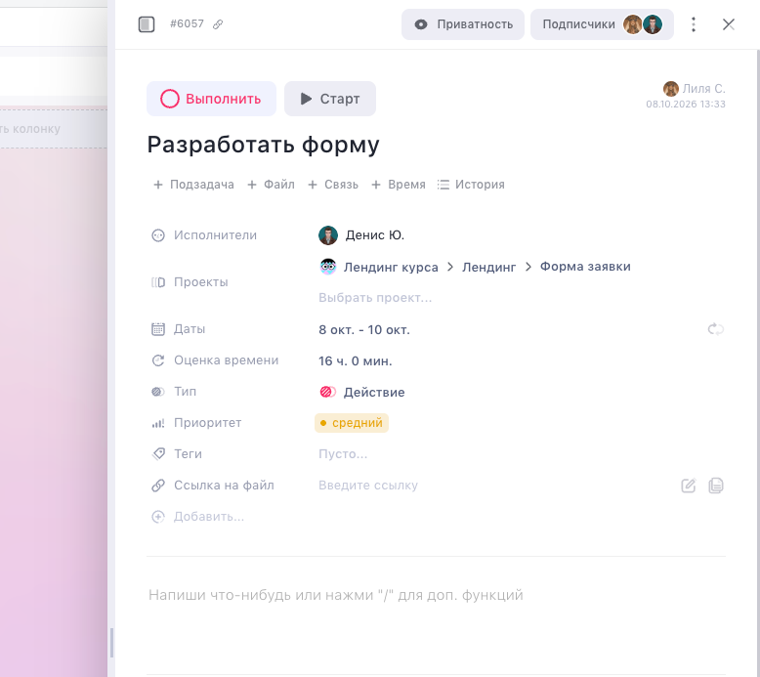This screenshot has height=677, width=760.
Task: Click the copy link icon
Action: click(x=716, y=486)
